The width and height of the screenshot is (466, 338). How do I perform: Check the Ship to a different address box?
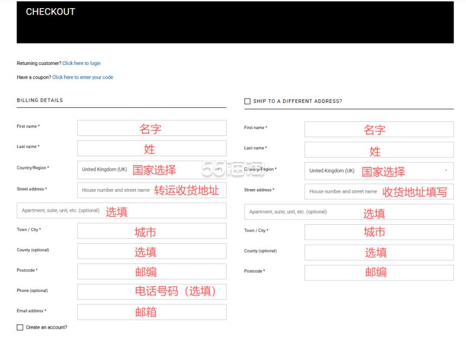pos(247,101)
